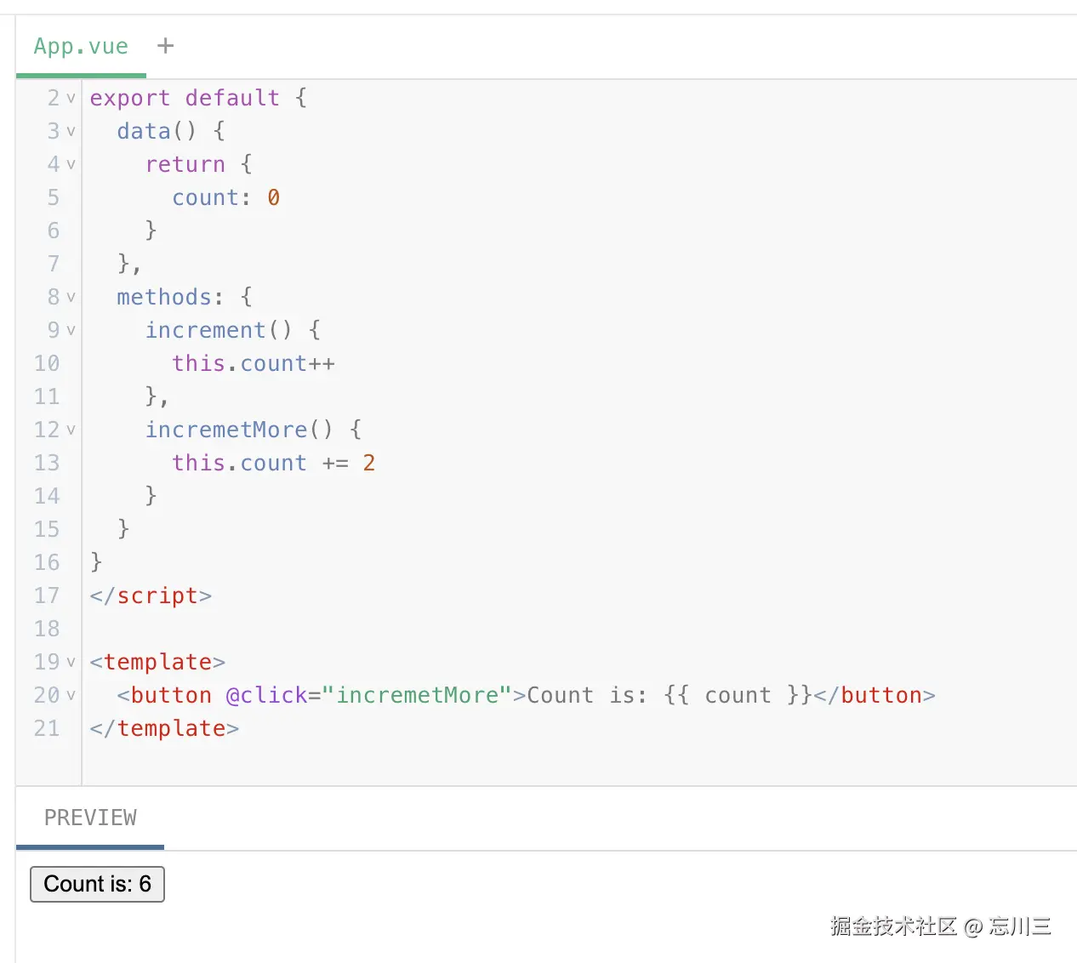Click the closing </template> tag
The width and height of the screenshot is (1077, 963).
pos(164,728)
